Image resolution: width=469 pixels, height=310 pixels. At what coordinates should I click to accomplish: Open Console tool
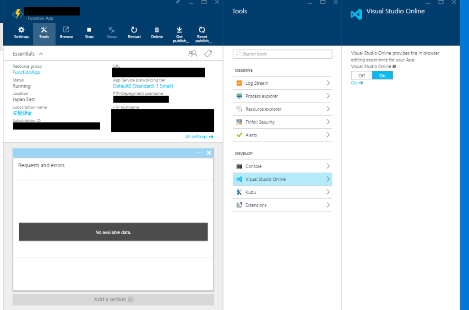pyautogui.click(x=282, y=166)
